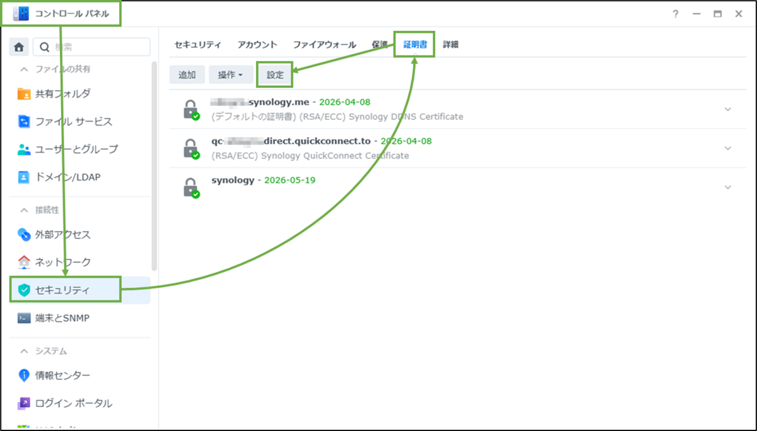The width and height of the screenshot is (757, 431).
Task: Maximize the Control Panel window
Action: [x=717, y=13]
